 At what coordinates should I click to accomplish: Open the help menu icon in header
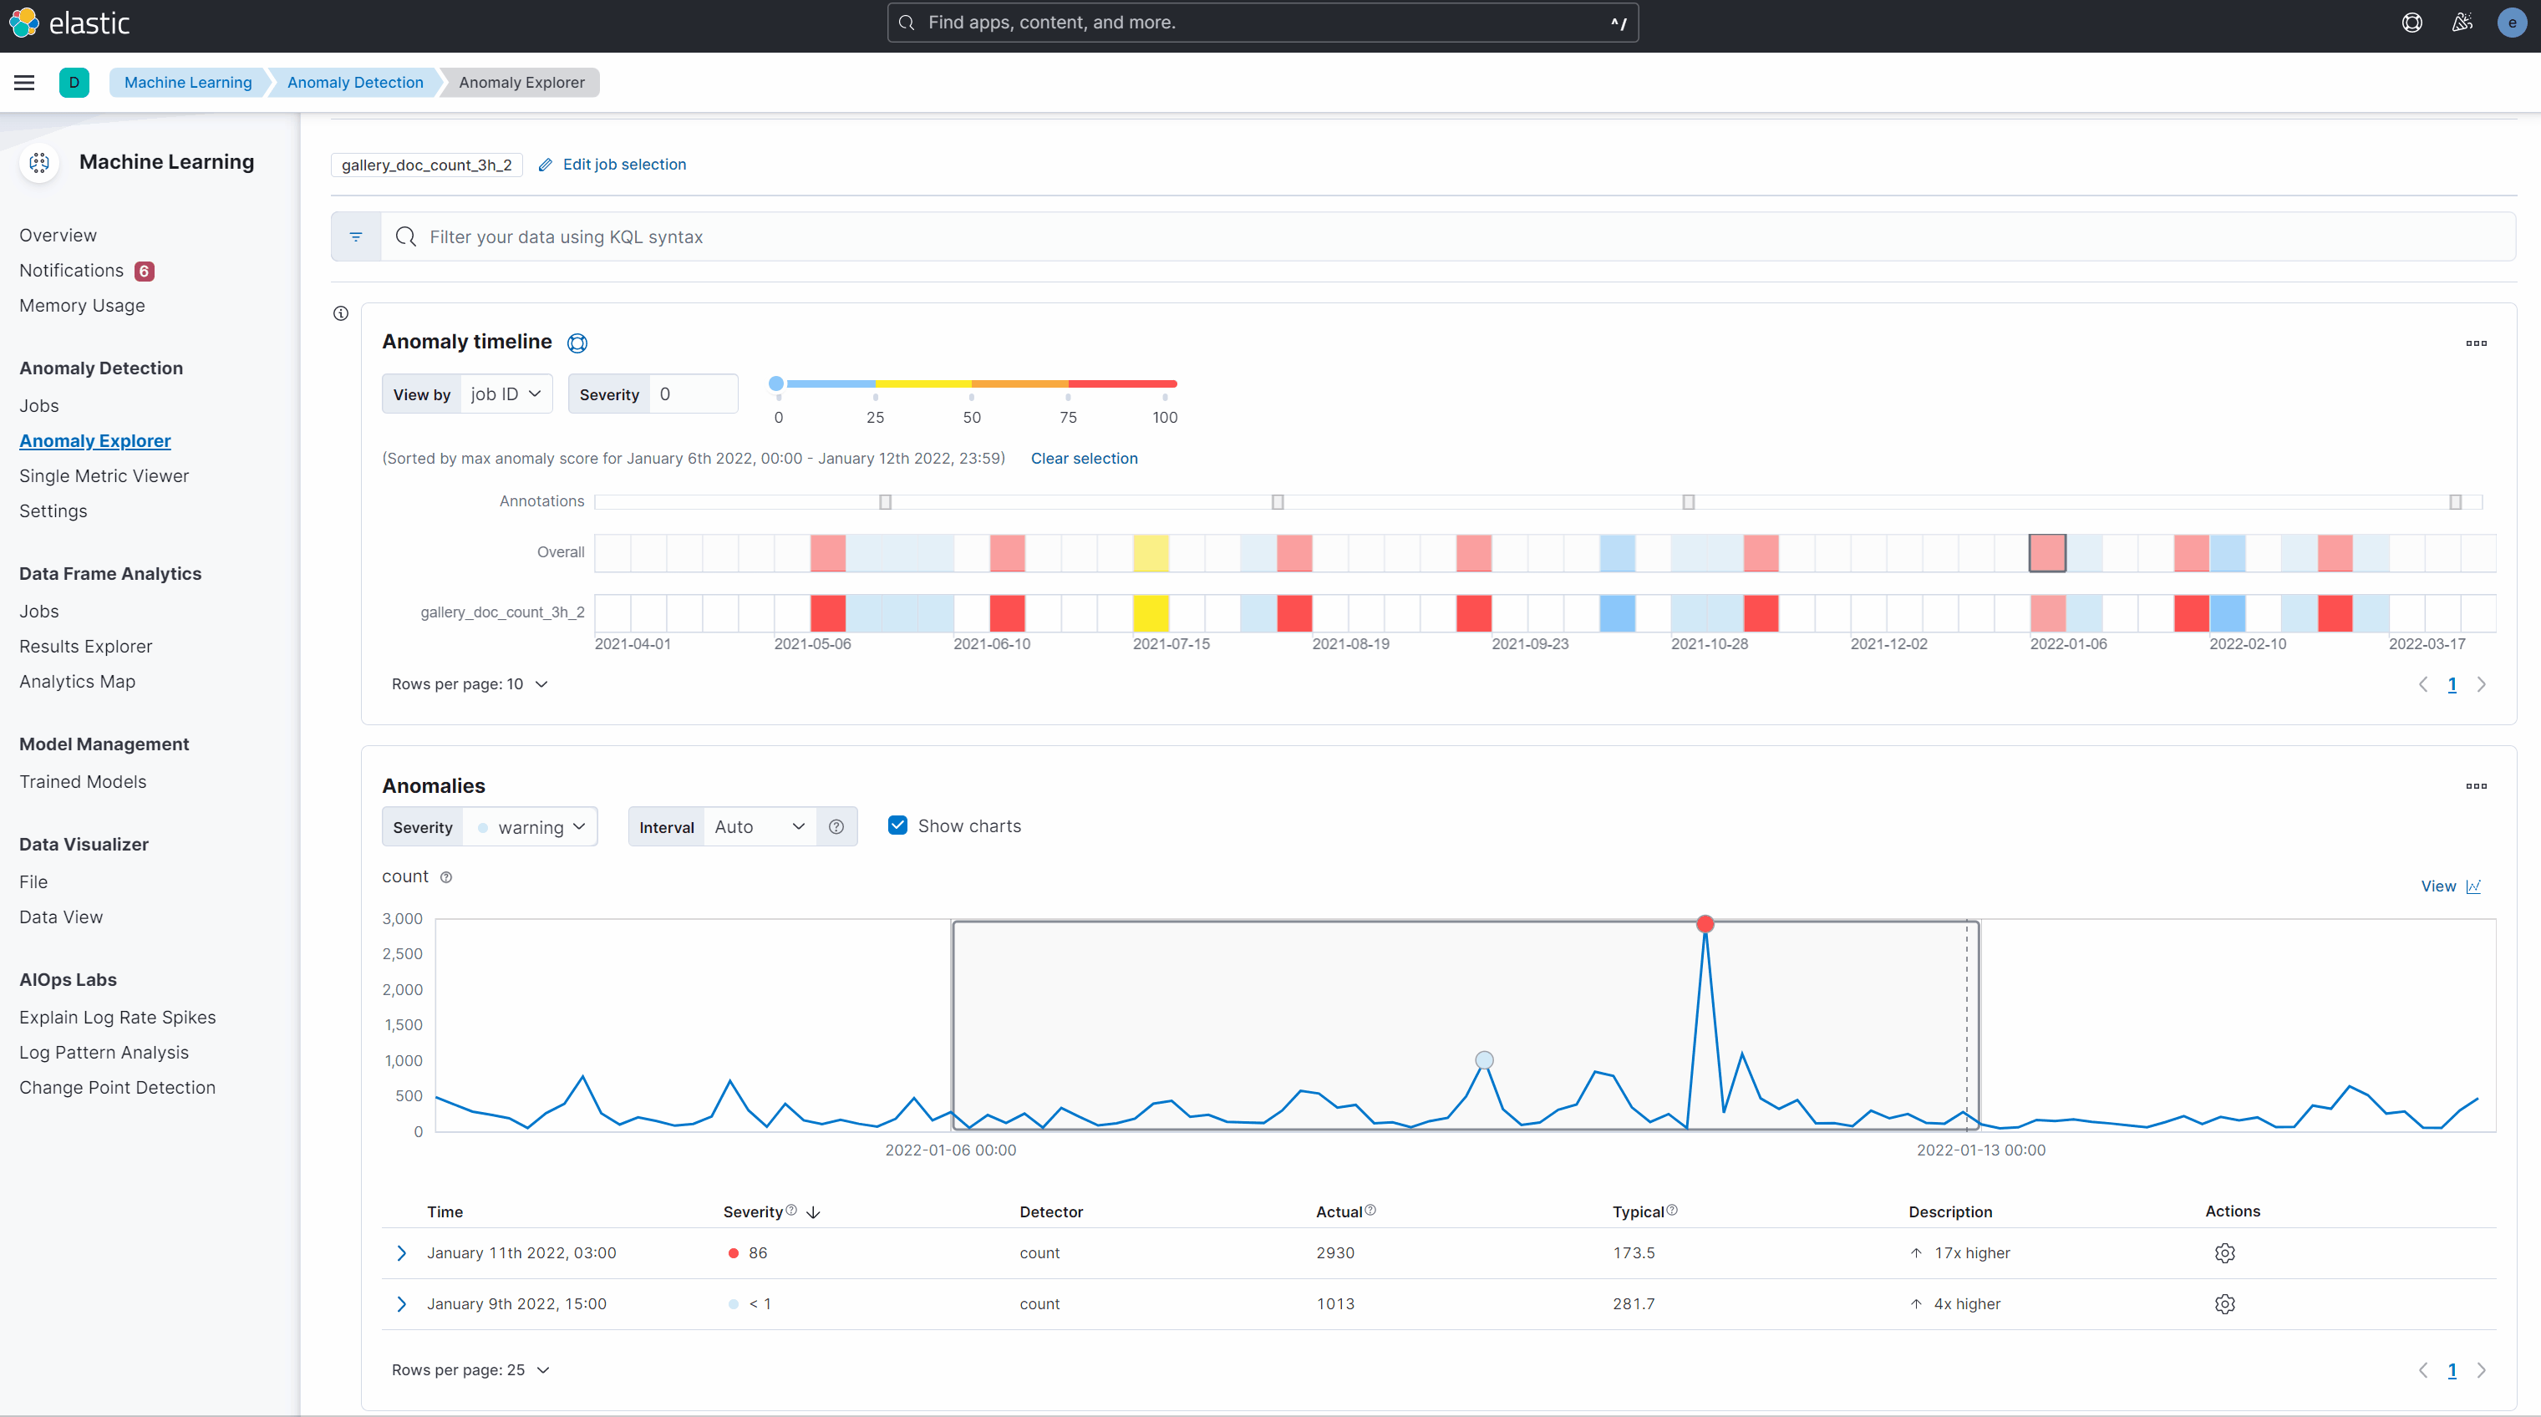point(2411,23)
